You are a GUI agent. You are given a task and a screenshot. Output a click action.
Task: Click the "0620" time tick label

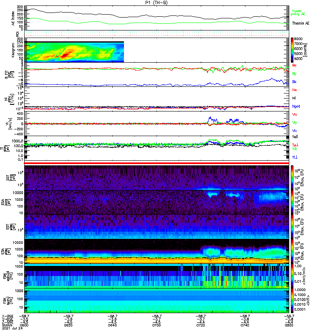coord(68,325)
